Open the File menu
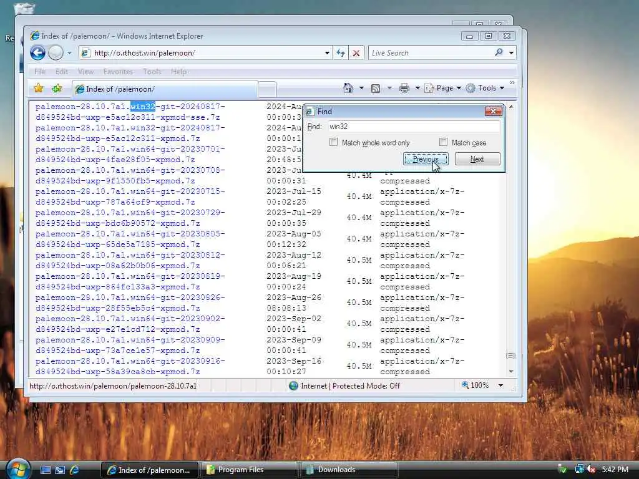 coord(40,72)
